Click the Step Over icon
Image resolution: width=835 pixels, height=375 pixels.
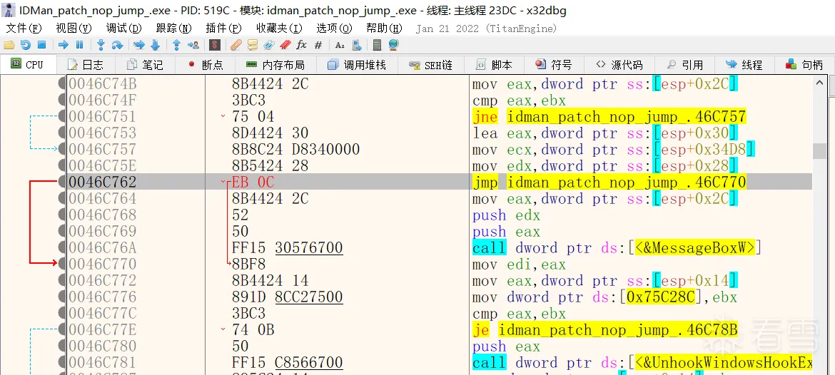(117, 45)
